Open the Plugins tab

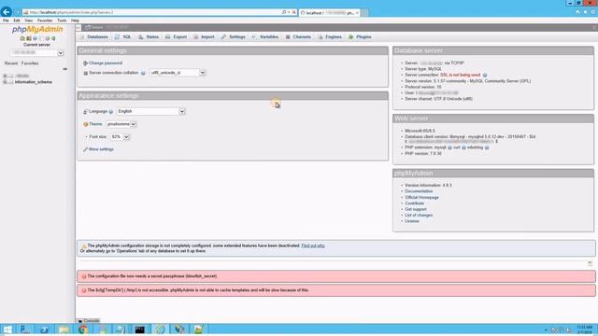[x=360, y=37]
